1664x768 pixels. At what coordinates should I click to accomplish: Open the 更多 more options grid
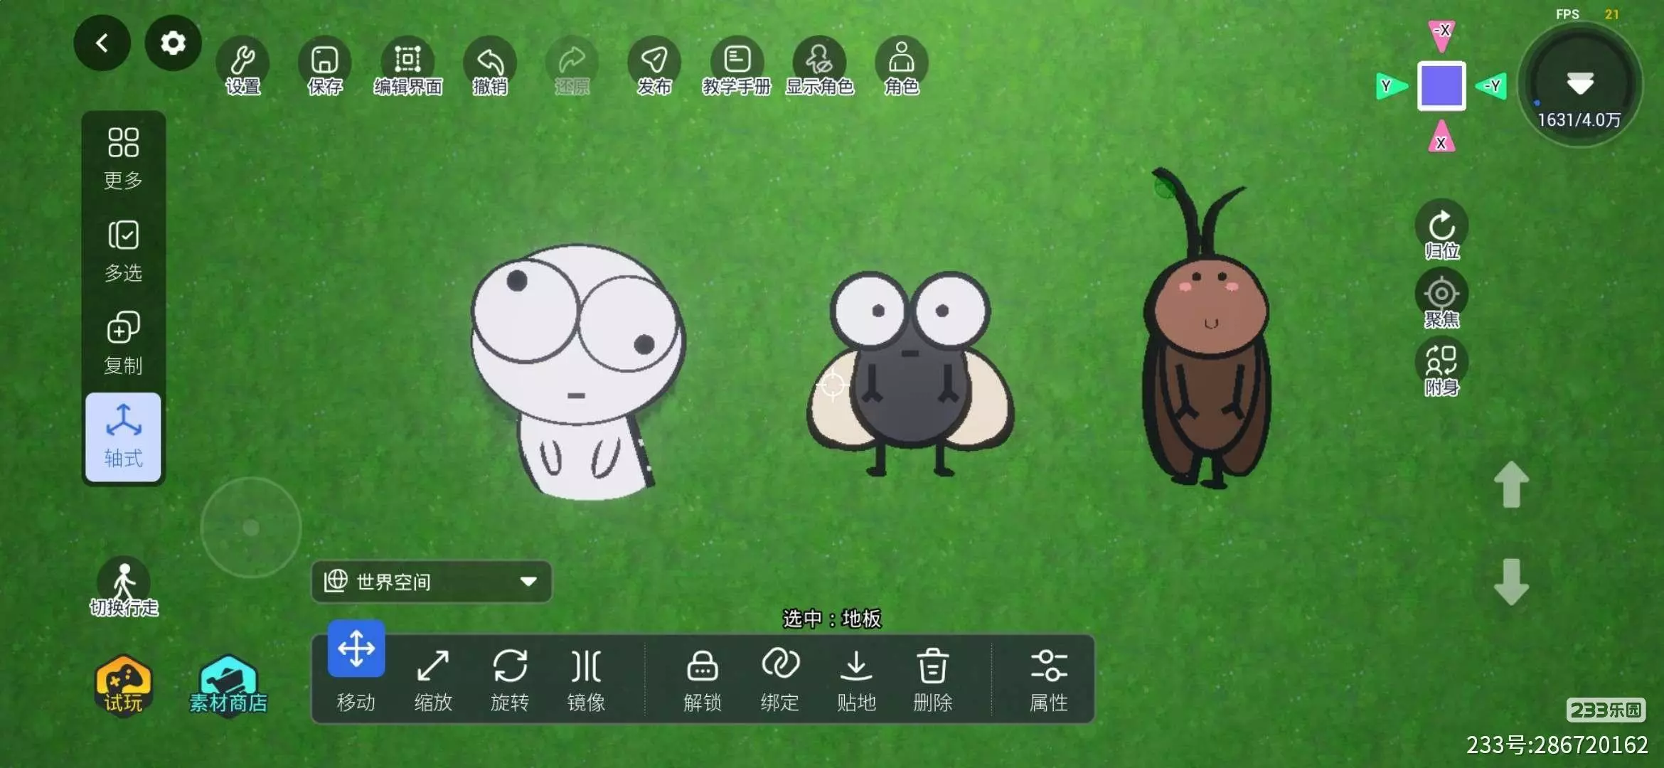(123, 159)
